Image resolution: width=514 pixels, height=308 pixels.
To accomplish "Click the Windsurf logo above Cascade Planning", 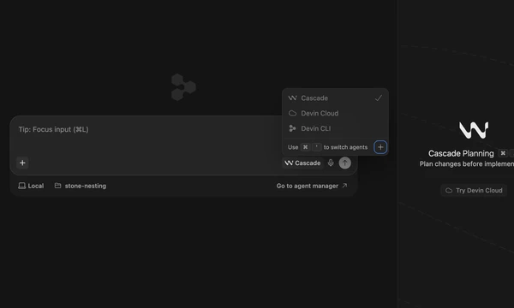I will coord(474,130).
